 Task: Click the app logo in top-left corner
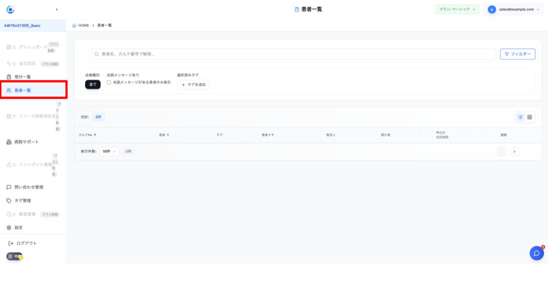10,10
